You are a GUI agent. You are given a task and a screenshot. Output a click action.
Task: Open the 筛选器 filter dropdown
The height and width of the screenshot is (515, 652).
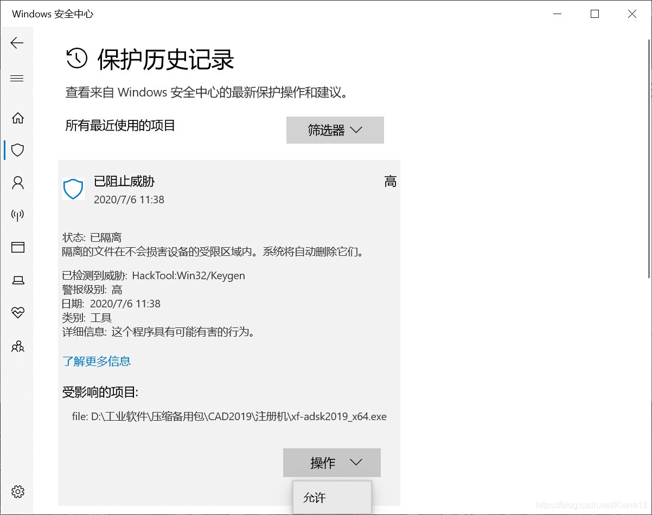335,130
